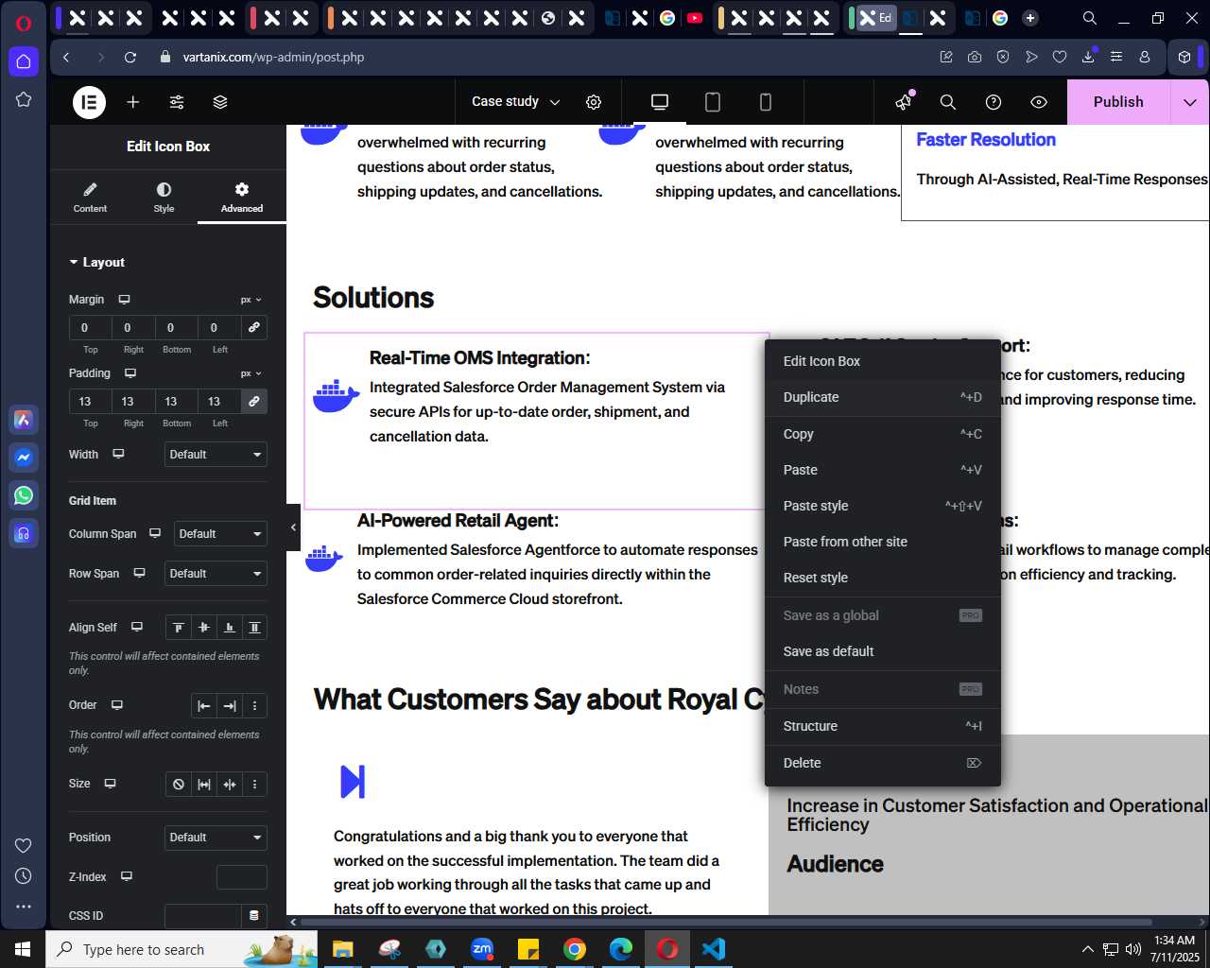Open the Width dropdown

pos(216,455)
